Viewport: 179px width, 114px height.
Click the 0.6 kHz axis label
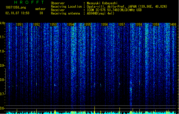(2, 108)
